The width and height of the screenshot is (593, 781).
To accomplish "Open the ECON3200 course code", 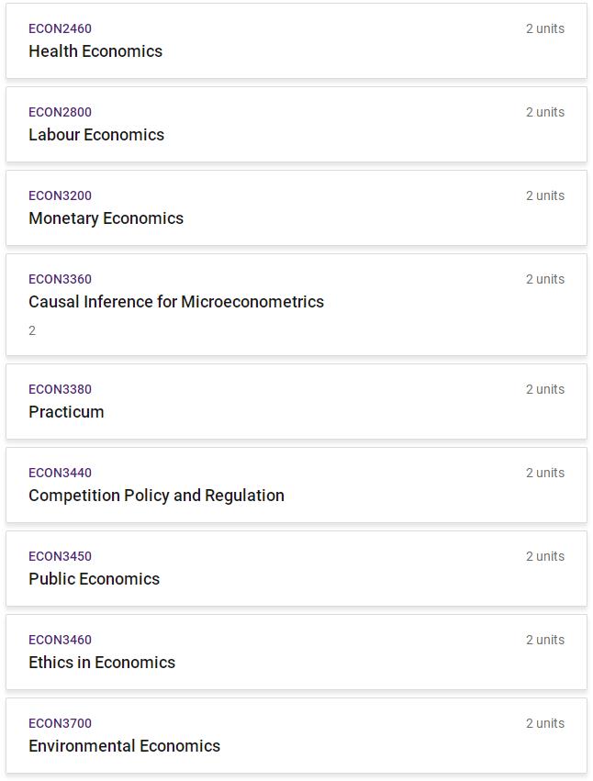I will point(60,195).
